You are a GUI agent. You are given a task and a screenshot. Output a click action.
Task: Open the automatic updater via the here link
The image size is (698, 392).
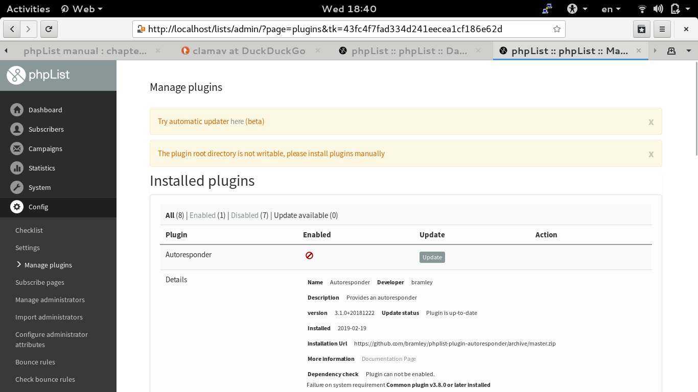coord(237,121)
